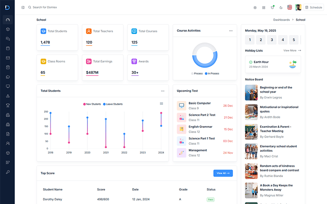
Task: Click the Schedule button
Action: (314, 7)
